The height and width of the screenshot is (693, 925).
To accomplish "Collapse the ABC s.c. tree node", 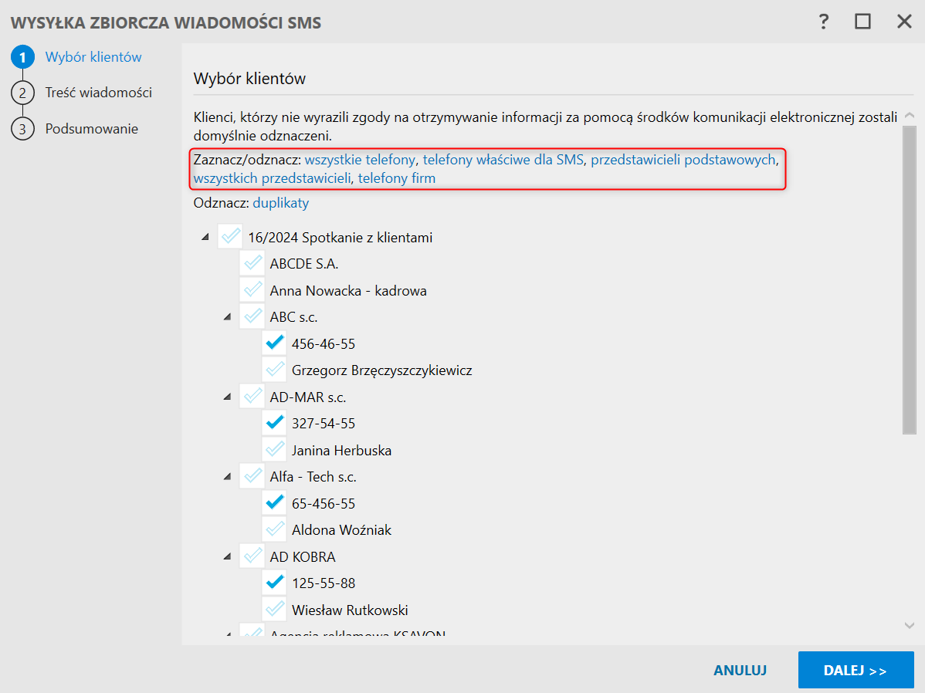I will coord(227,316).
